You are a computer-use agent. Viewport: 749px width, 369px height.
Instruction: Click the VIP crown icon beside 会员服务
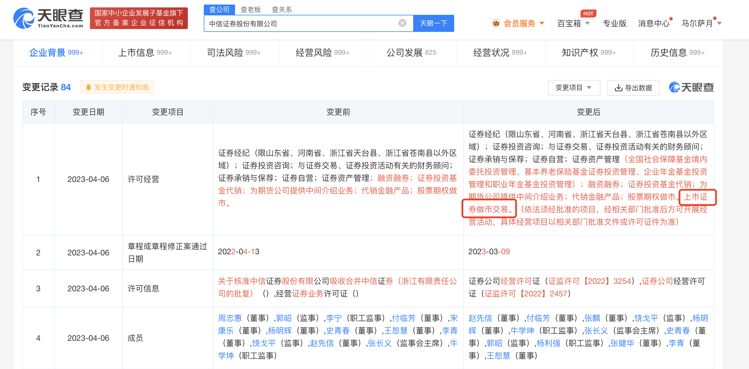(x=496, y=23)
